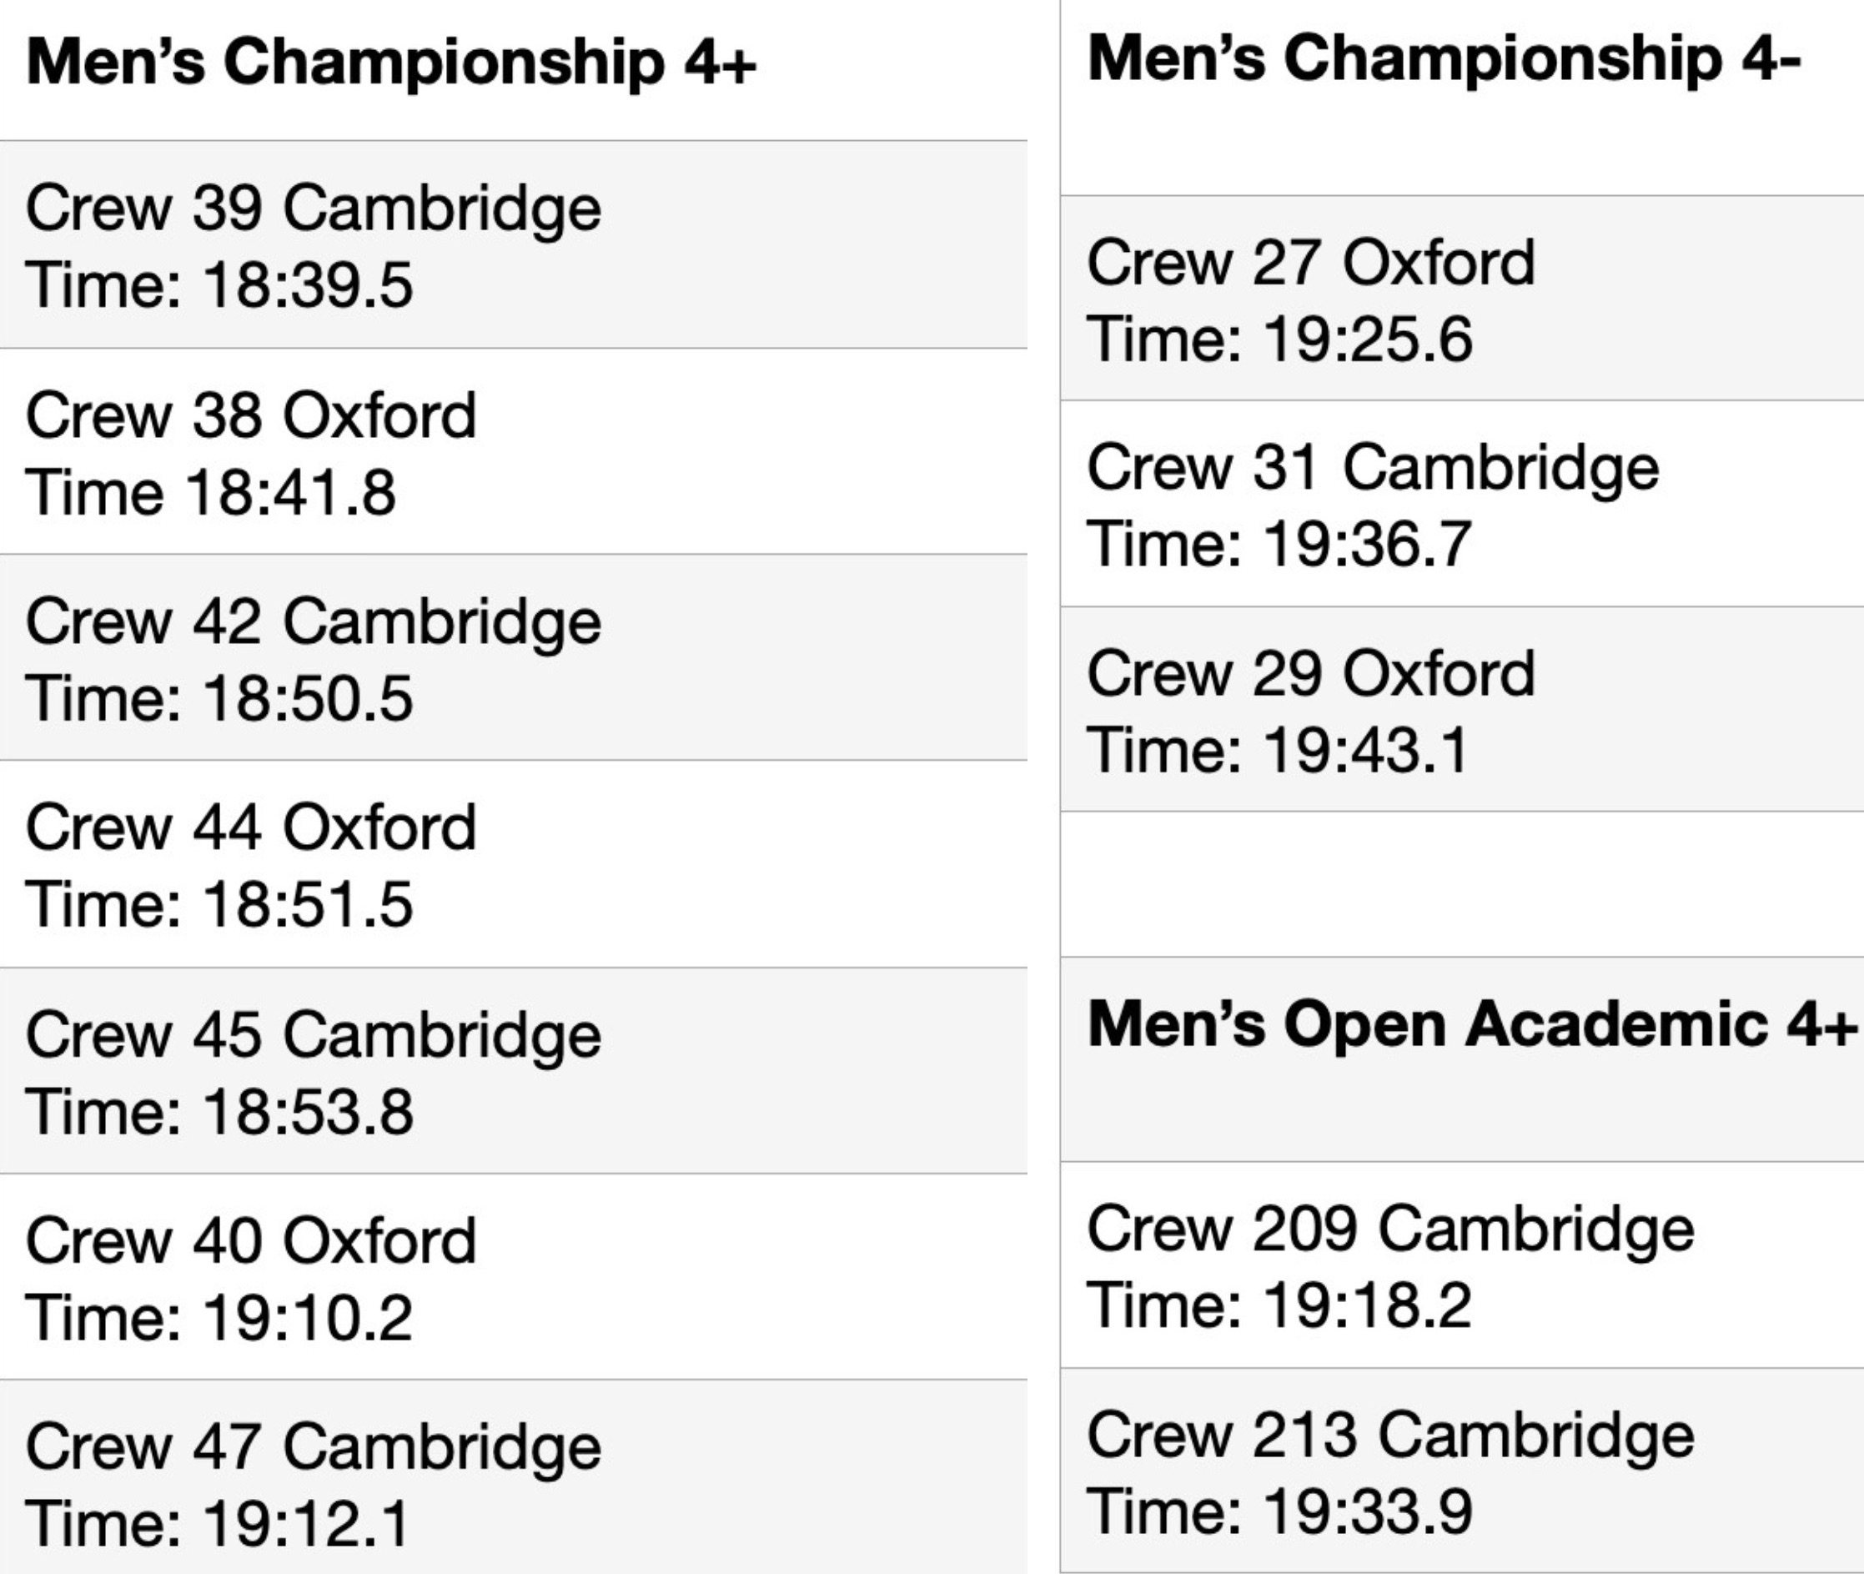Click the time 19:10.2

(308, 1318)
